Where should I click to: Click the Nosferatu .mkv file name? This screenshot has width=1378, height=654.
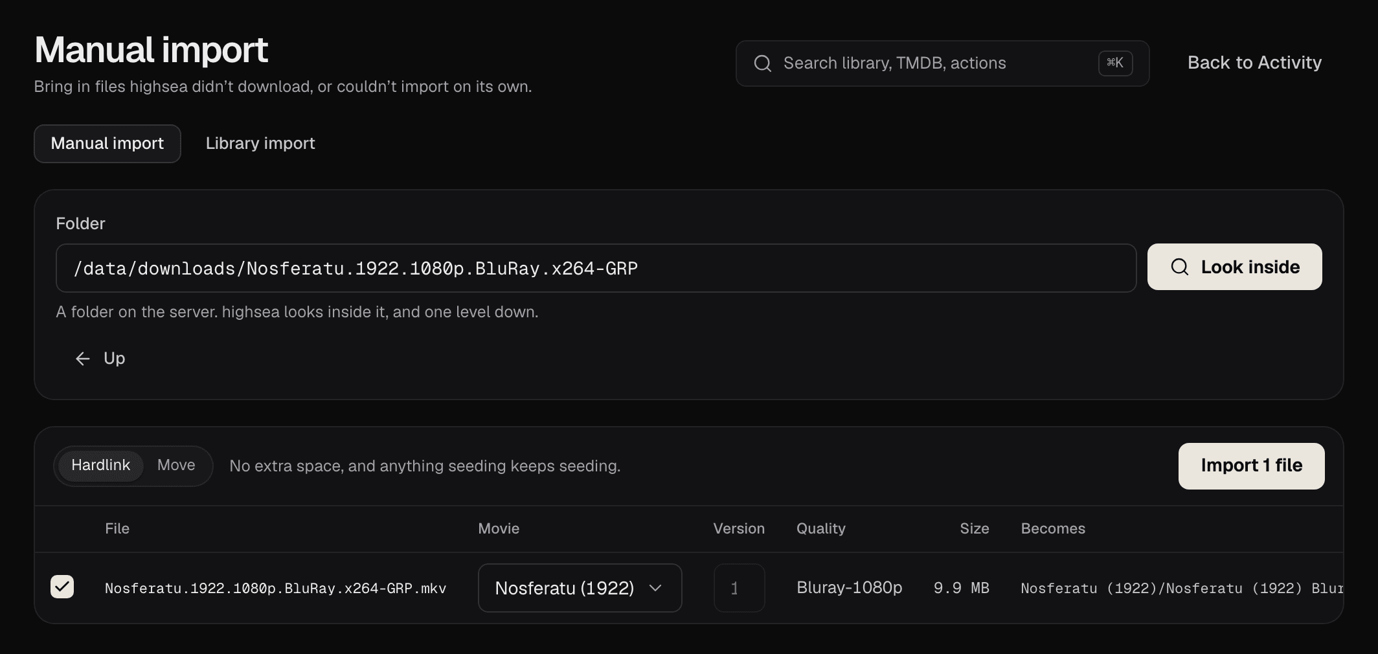[275, 589]
